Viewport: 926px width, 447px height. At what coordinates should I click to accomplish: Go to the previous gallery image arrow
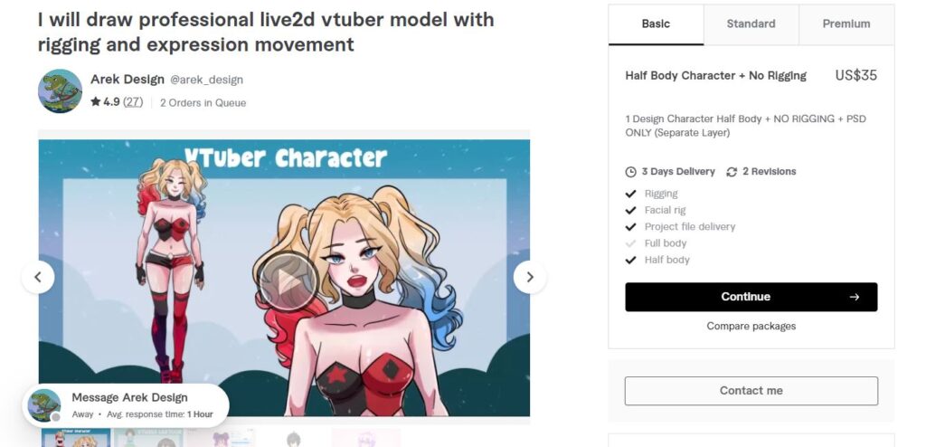tap(38, 277)
